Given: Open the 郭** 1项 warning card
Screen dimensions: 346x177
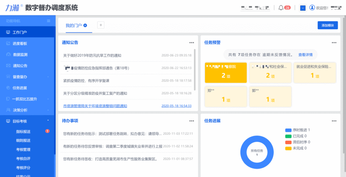Looking at the screenshot, I should (270, 97).
